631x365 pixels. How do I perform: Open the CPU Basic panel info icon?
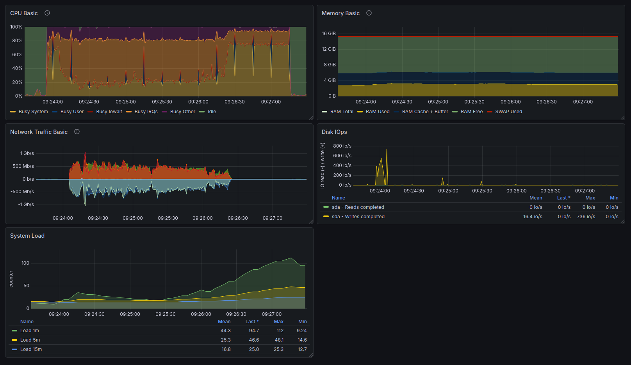pyautogui.click(x=47, y=13)
